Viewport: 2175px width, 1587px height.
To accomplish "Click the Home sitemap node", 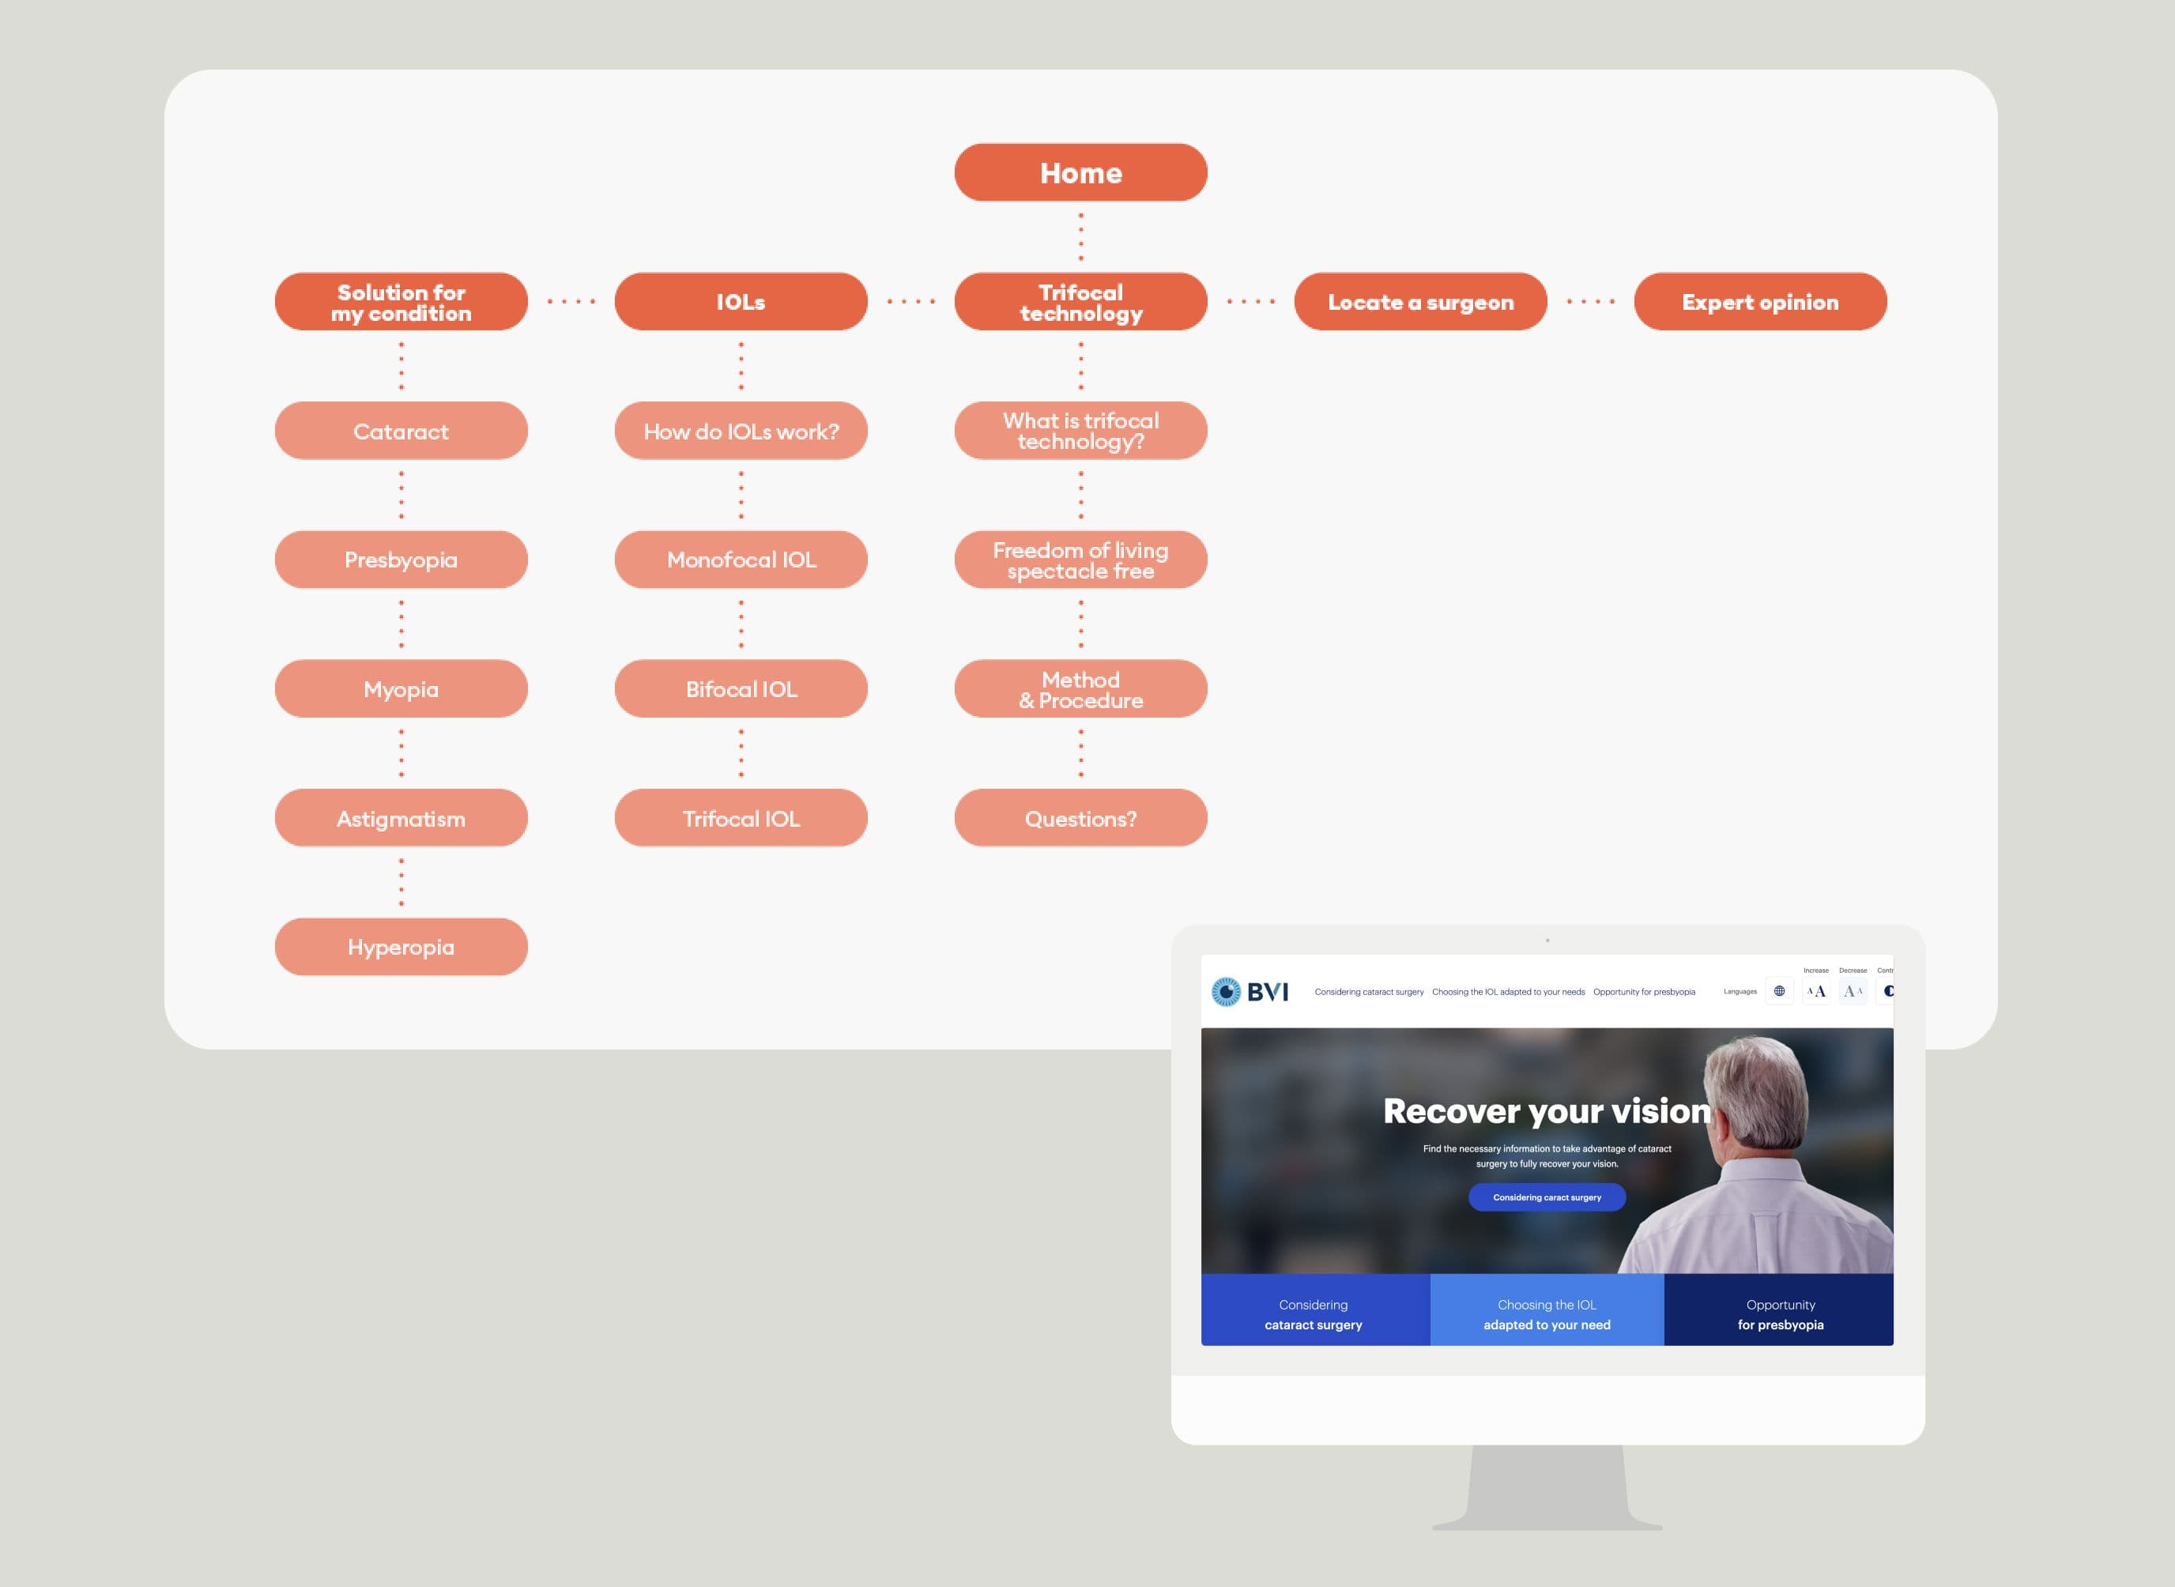I will (1080, 173).
